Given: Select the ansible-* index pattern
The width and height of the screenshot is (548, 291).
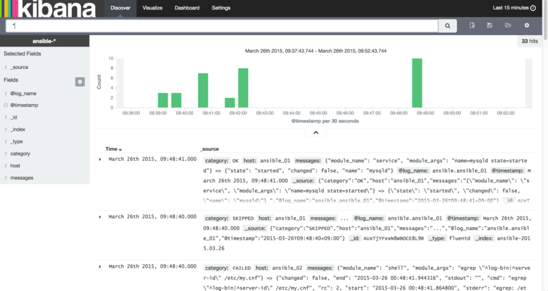Looking at the screenshot, I should 45,41.
